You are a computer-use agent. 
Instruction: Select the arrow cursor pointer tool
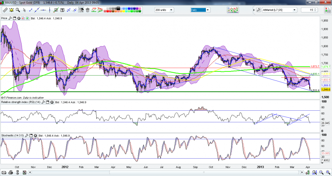(x=24, y=10)
